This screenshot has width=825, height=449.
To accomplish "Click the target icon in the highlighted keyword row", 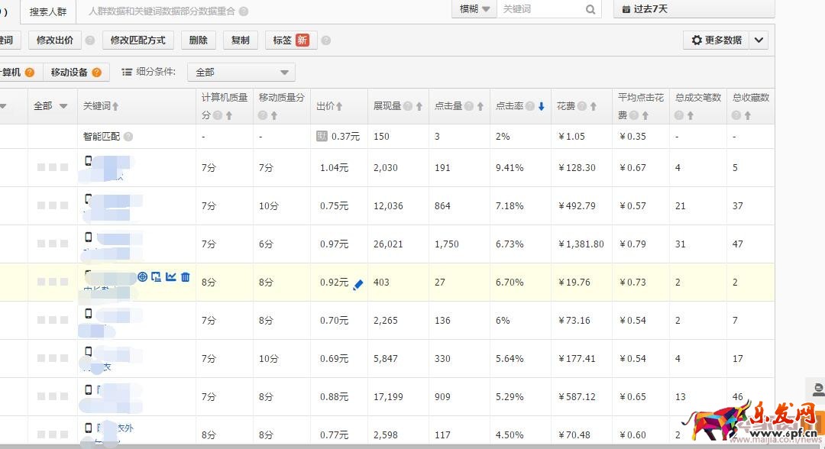I will point(143,276).
